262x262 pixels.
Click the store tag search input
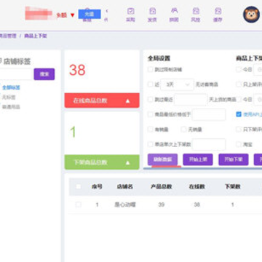pyautogui.click(x=16, y=74)
